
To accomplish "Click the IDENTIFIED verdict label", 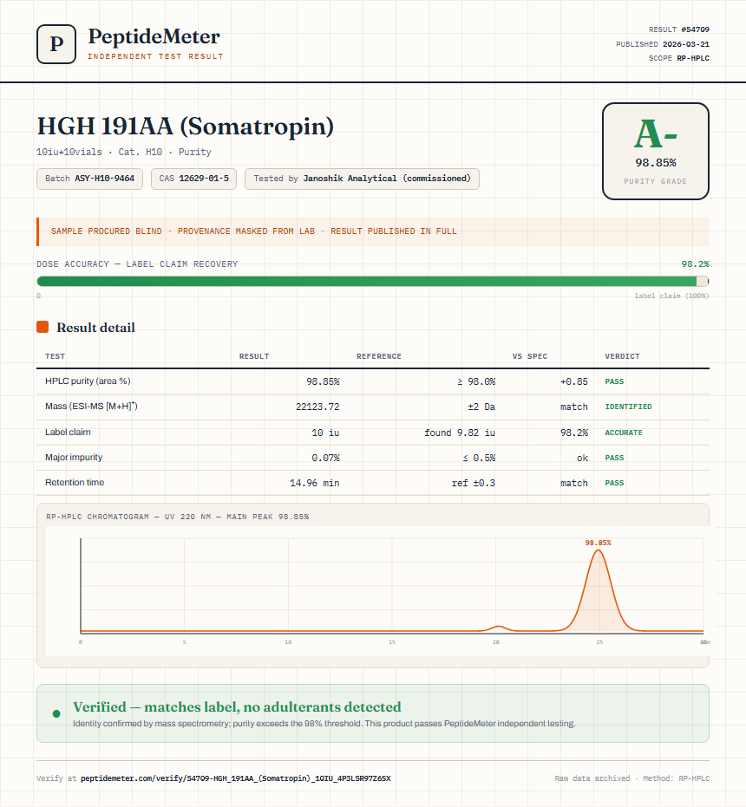I will (x=629, y=407).
